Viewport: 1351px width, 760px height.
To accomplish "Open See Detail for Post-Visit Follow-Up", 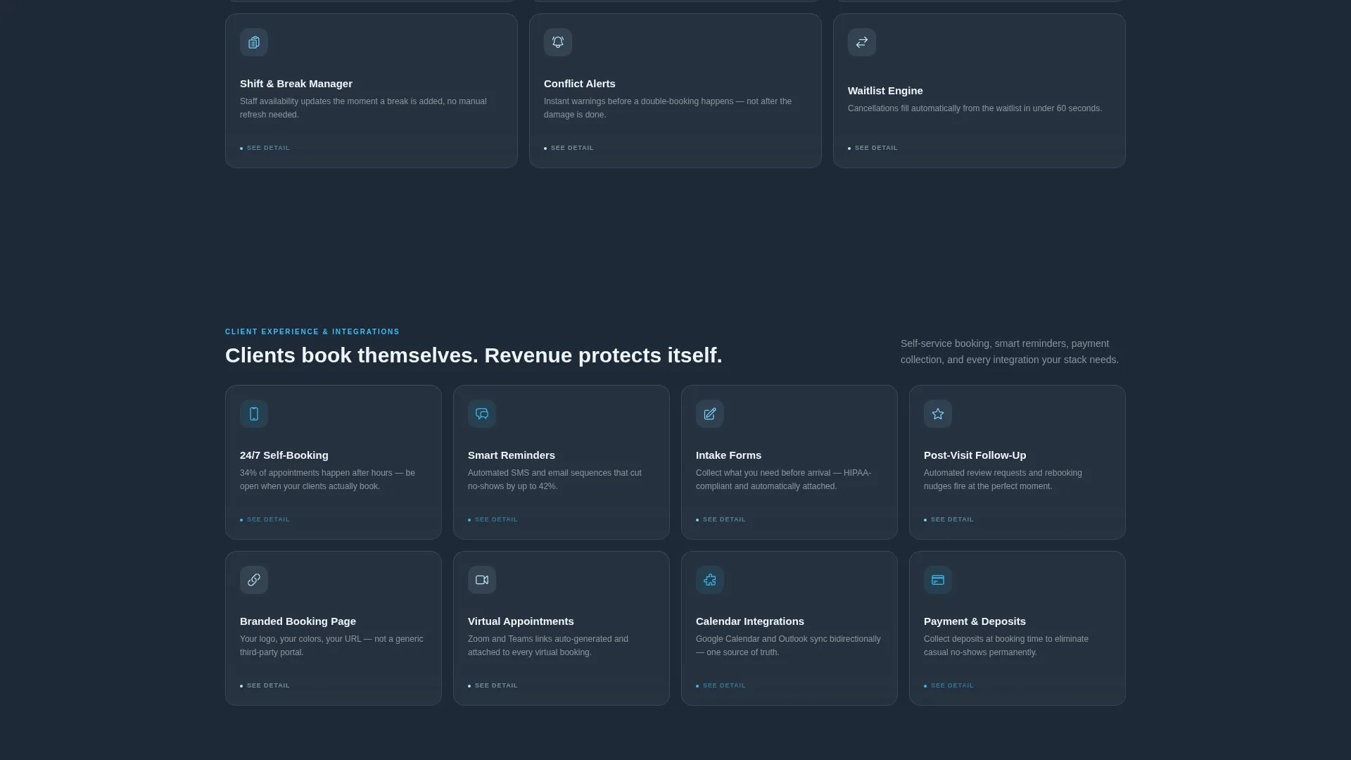I will 949,519.
